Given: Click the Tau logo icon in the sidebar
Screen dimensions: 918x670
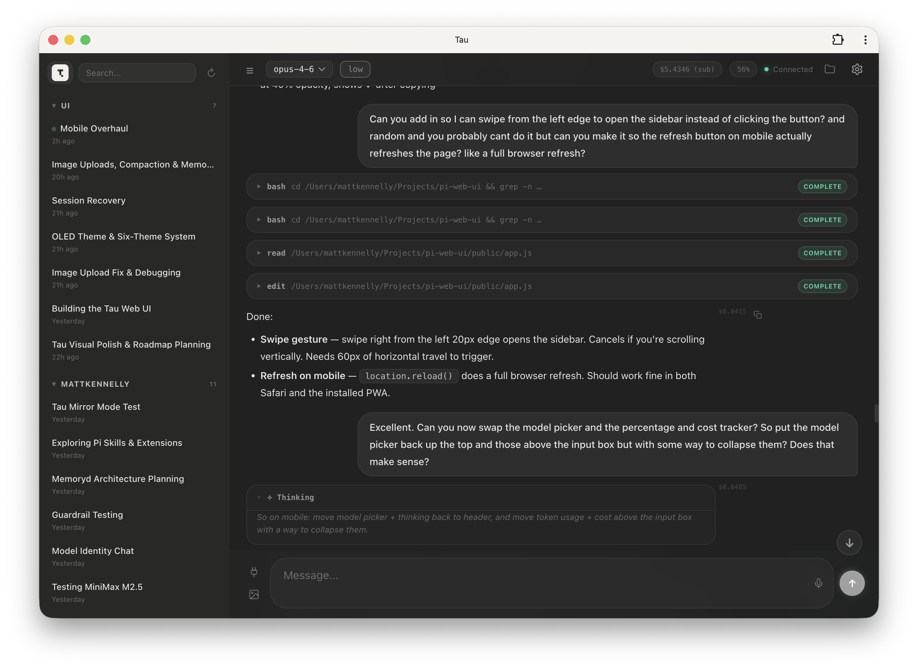Looking at the screenshot, I should 60,73.
